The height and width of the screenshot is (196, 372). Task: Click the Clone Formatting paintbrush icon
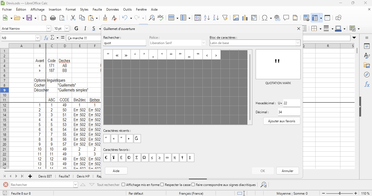(105, 18)
